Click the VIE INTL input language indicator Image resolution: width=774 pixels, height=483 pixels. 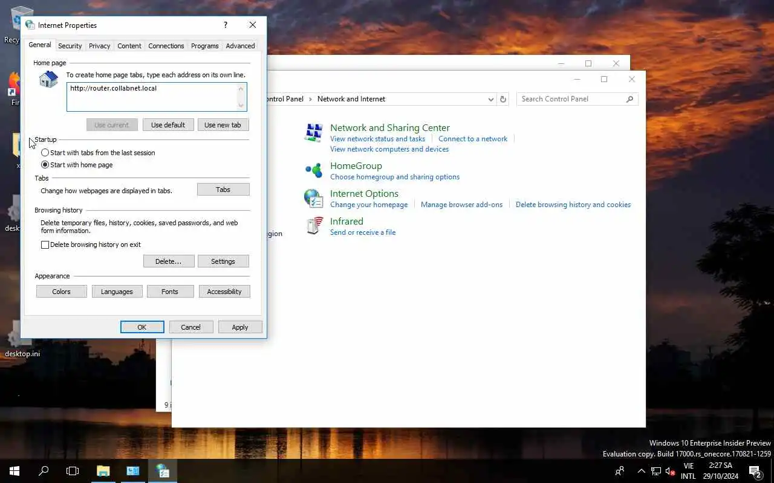coord(688,471)
